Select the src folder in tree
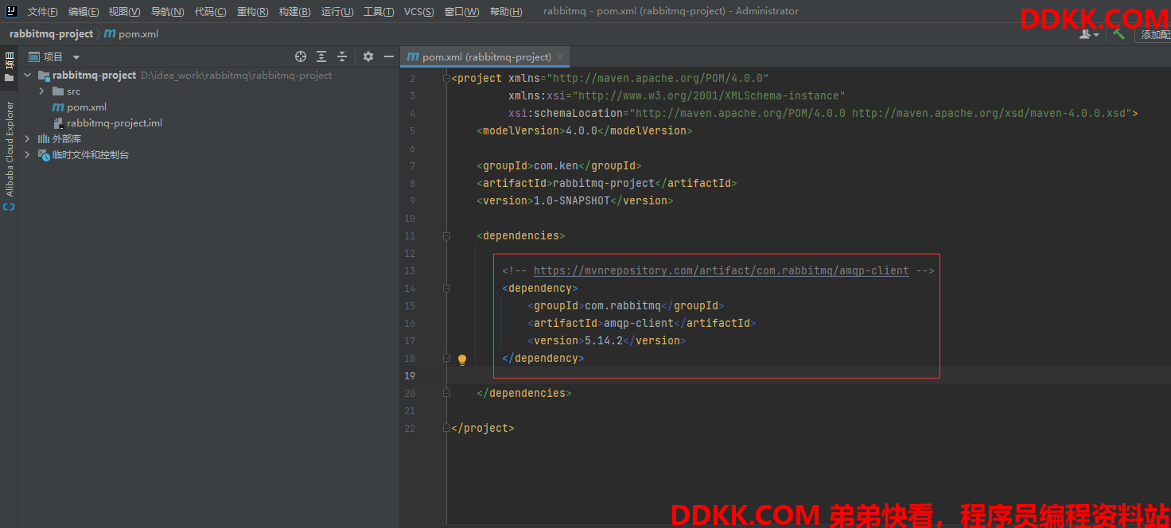Image resolution: width=1171 pixels, height=528 pixels. coord(73,91)
